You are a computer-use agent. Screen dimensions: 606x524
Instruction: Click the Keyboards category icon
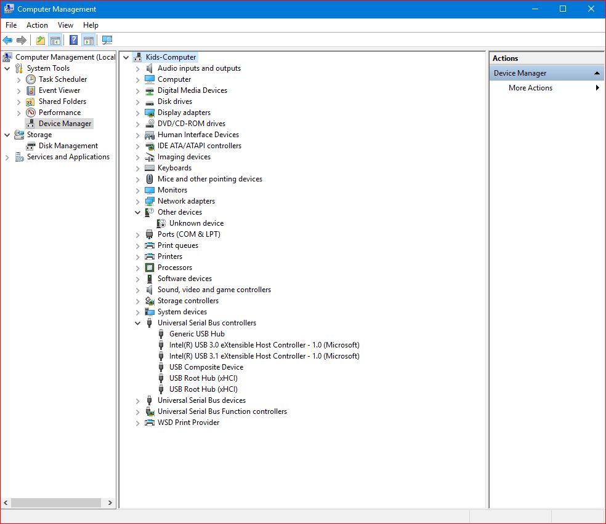(149, 168)
